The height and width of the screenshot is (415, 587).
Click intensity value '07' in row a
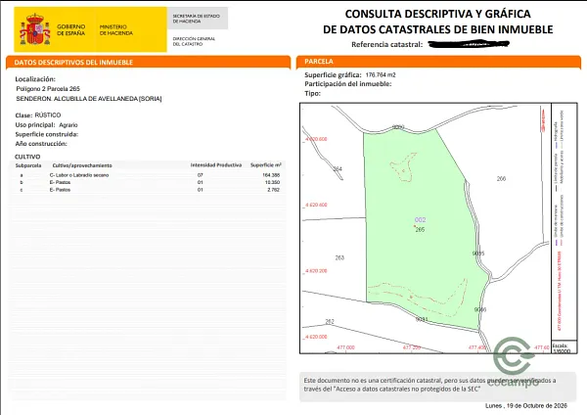(201, 175)
